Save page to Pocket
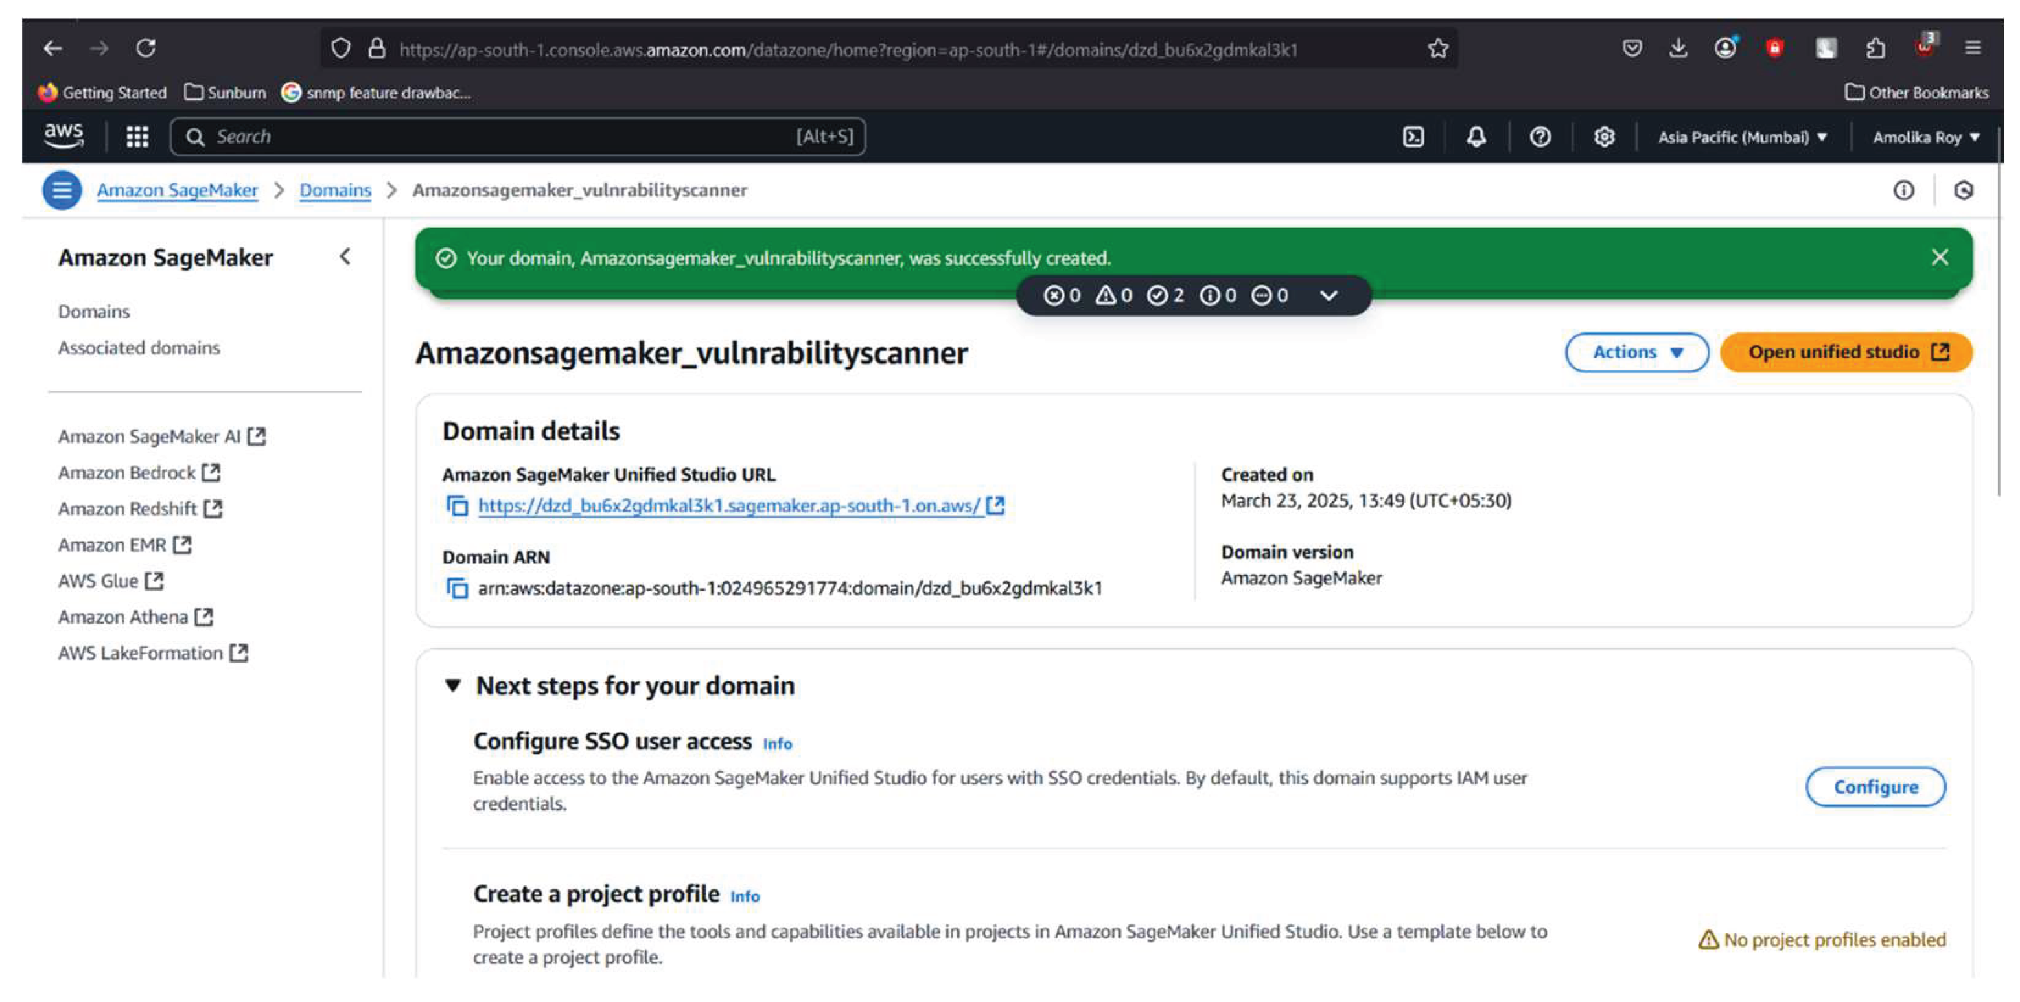The image size is (2020, 1002). (1632, 49)
